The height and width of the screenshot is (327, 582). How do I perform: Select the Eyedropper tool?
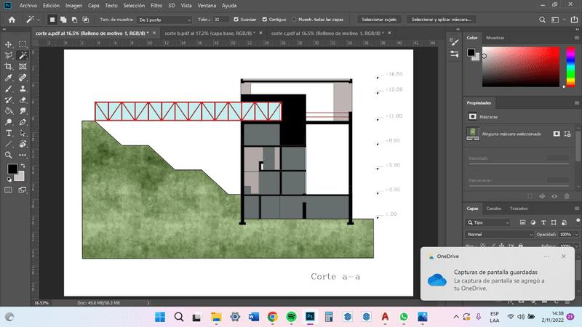tap(9, 77)
